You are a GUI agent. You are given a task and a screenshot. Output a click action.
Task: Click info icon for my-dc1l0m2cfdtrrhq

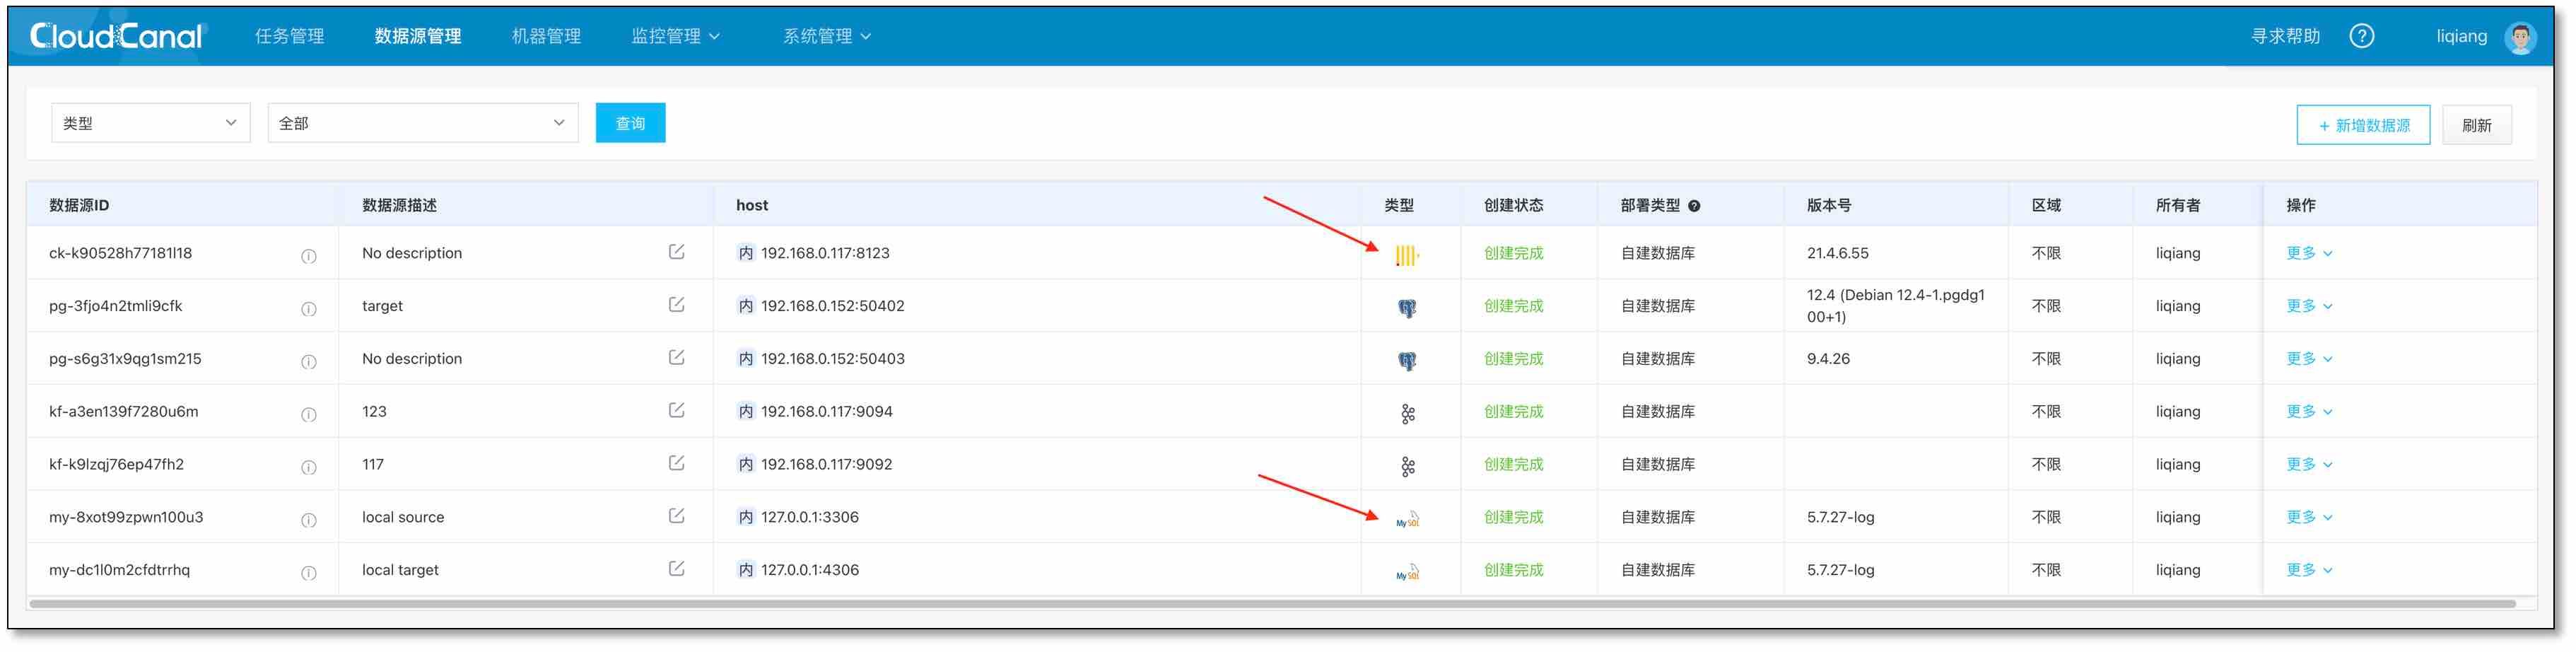[309, 573]
